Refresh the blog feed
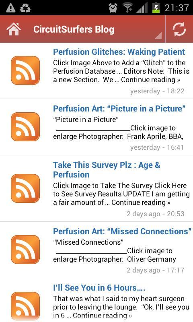Screen dimensions: 193x322 [x=179, y=29]
